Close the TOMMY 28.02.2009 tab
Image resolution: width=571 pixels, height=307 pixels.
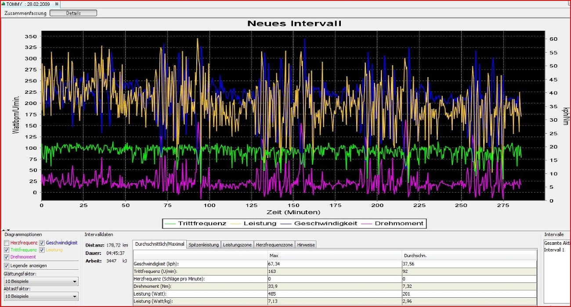(x=57, y=4)
